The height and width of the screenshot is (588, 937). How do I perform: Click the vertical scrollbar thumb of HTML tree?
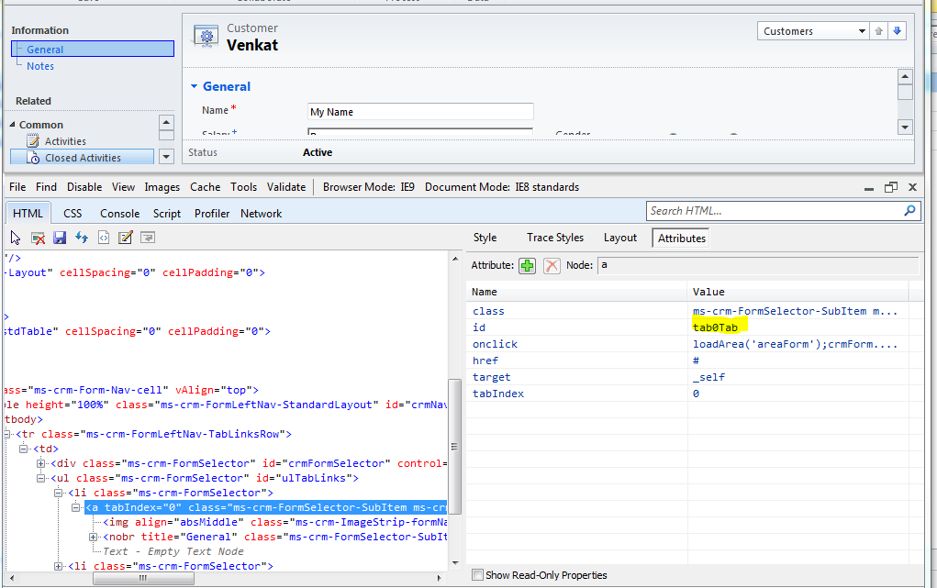455,447
